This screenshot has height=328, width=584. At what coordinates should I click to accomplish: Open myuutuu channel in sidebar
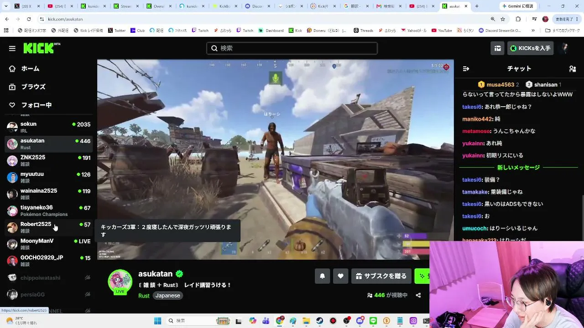click(x=49, y=177)
